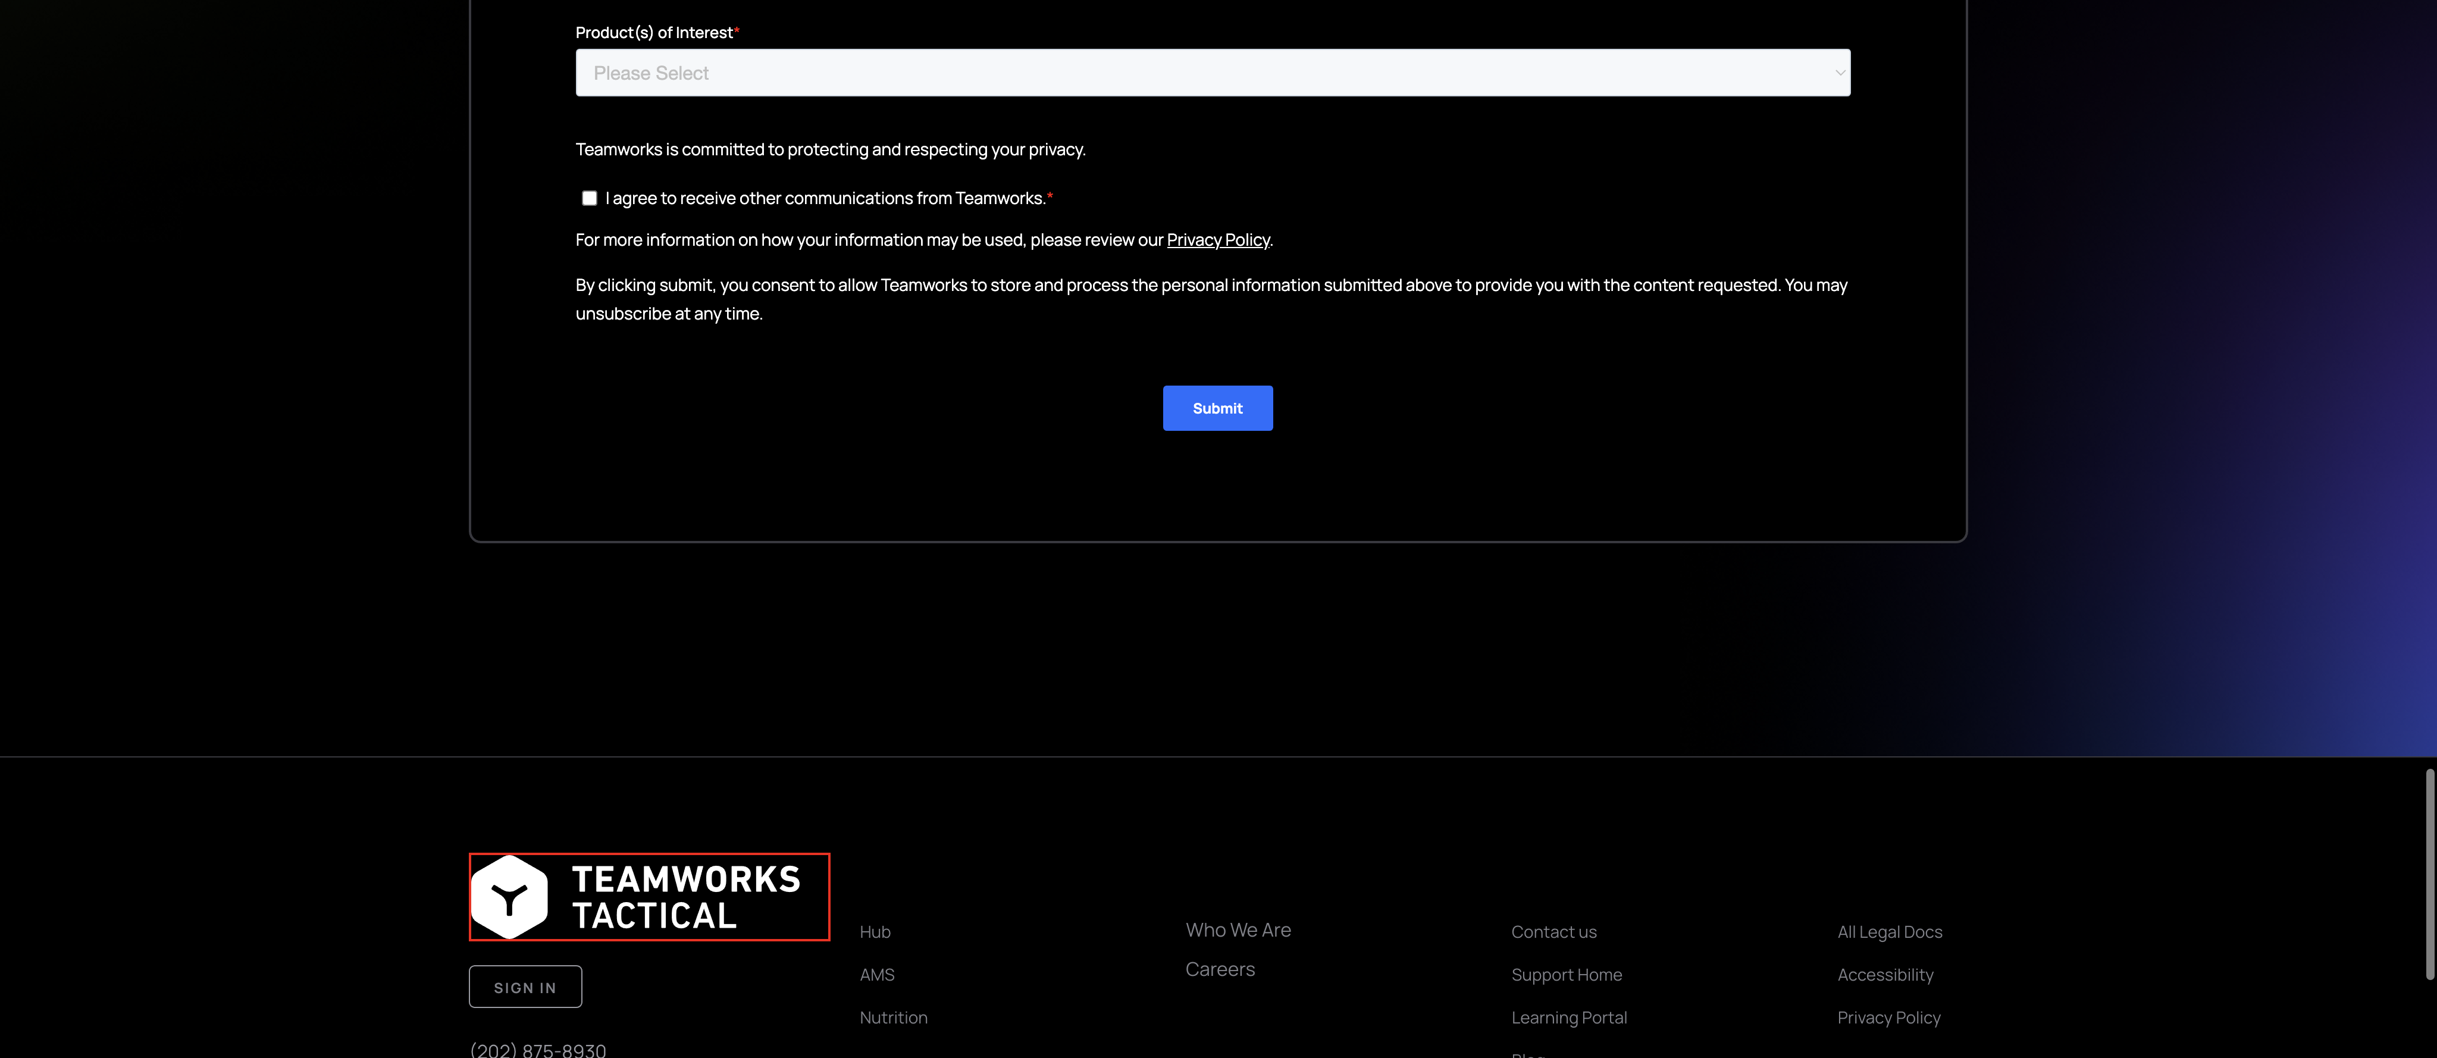Open the Careers footer link
2437x1058 pixels.
coord(1220,969)
